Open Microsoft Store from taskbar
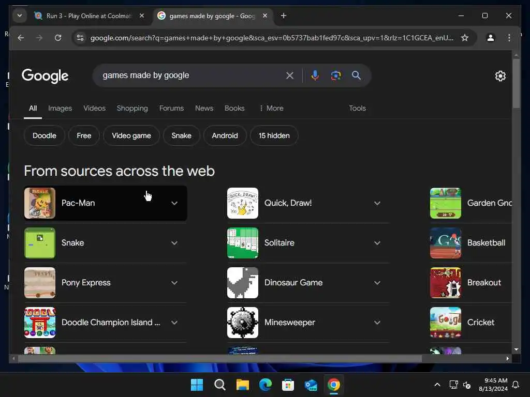This screenshot has height=397, width=530. 288,385
